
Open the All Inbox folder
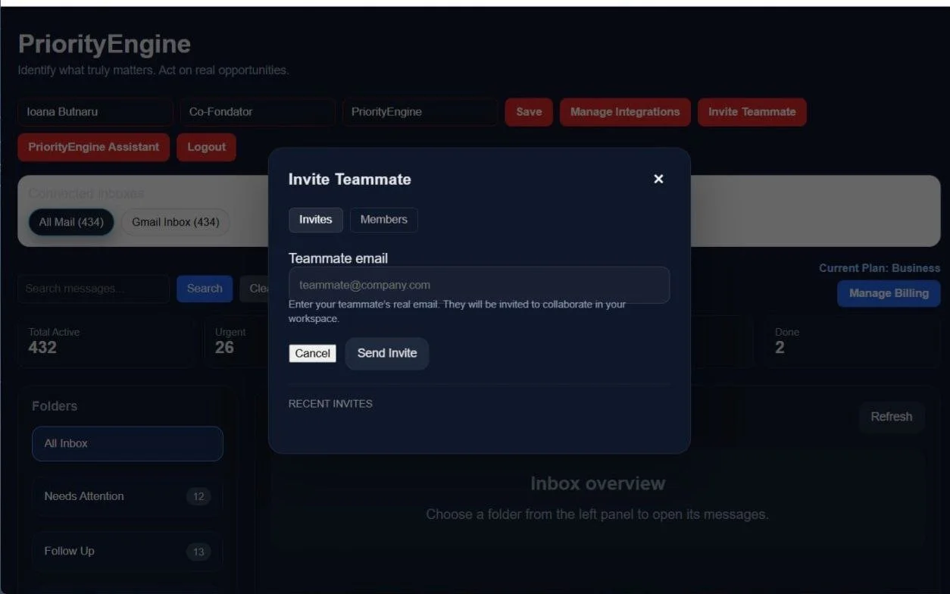pyautogui.click(x=127, y=444)
